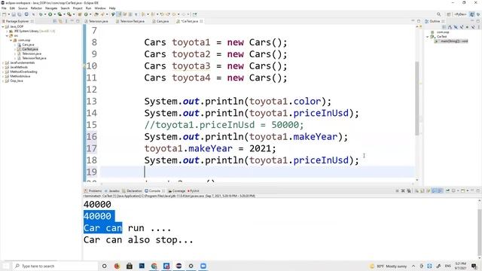Open the Help menu

(x=112, y=8)
